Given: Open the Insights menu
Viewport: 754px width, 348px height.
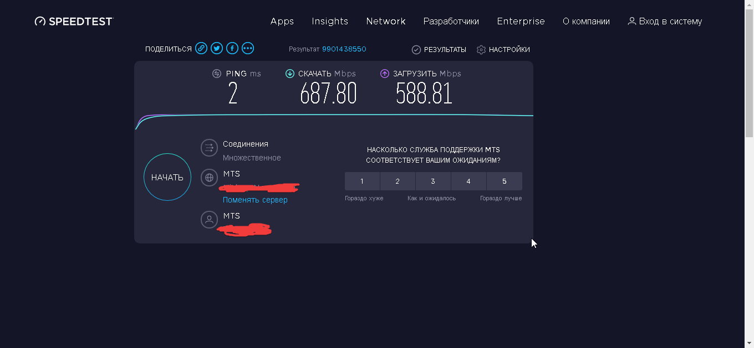Looking at the screenshot, I should tap(330, 22).
